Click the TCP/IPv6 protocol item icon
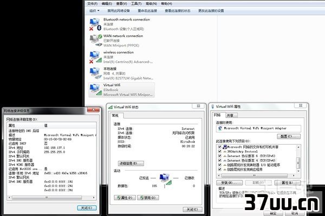325x216 pixels. (x=225, y=156)
